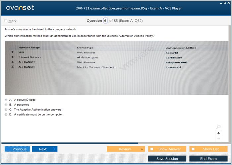232x165 pixels.
Task: Close the VCE Player window
Action: pyautogui.click(x=229, y=2)
